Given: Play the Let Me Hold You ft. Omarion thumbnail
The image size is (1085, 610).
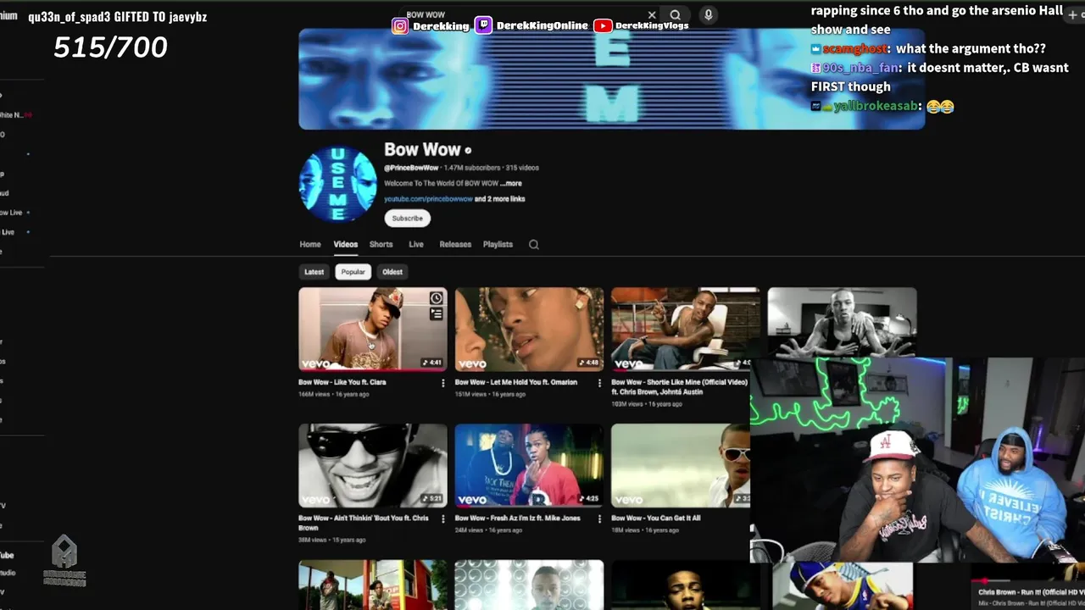Looking at the screenshot, I should tap(529, 329).
